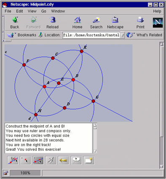Open the Bookmarks icon menu
Viewport: 166px width, 179px height.
tap(11, 35)
